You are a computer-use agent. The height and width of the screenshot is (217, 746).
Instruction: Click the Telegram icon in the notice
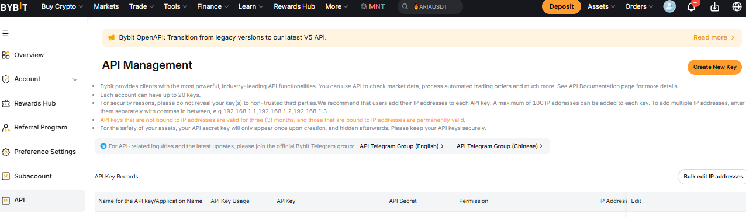(x=103, y=146)
